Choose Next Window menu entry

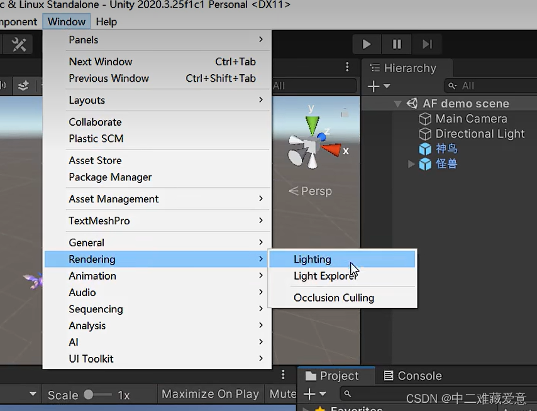point(158,62)
